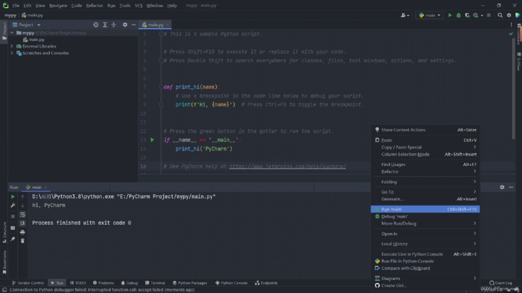Click the gutter run arrow on line 13

point(152,140)
